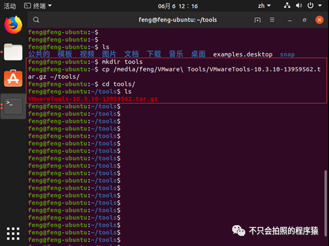
Task: Launch Ubuntu Software from the dock
Action: pyautogui.click(x=13, y=78)
